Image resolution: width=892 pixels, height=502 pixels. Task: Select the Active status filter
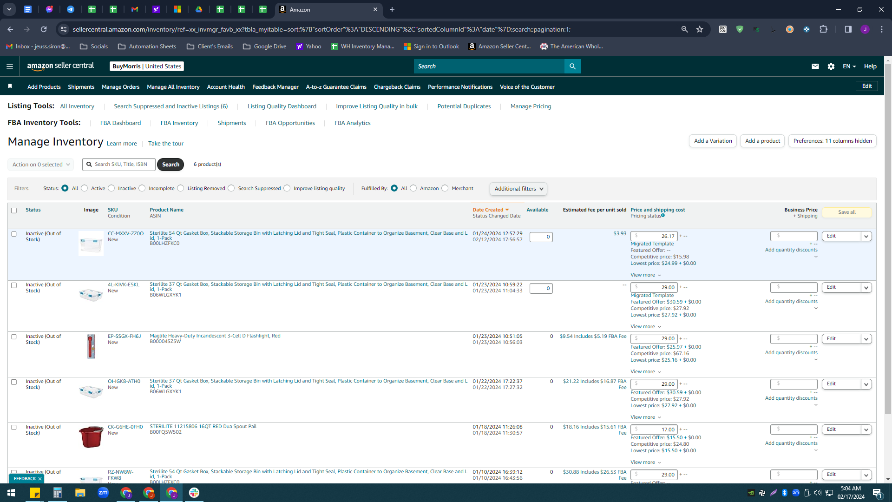[x=85, y=188]
